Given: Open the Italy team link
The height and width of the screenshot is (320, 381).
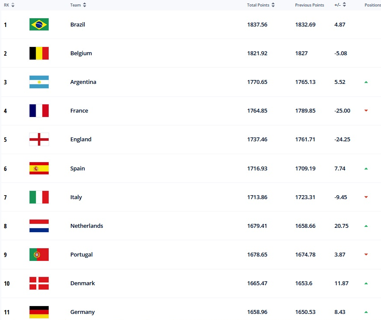Looking at the screenshot, I should pyautogui.click(x=76, y=197).
